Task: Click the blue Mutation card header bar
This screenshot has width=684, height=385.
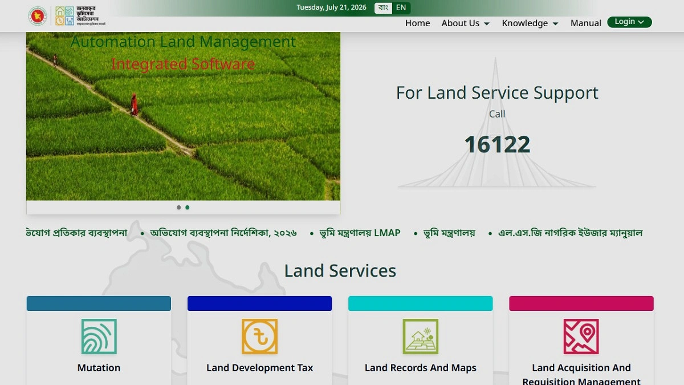Action: [x=99, y=303]
